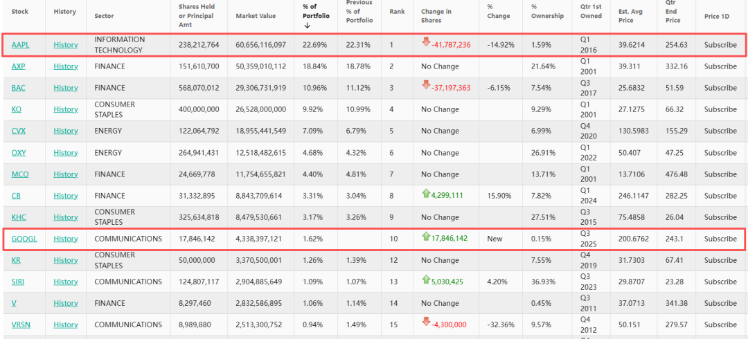Click the red down arrow in VRSN row
The height and width of the screenshot is (339, 748).
point(427,322)
